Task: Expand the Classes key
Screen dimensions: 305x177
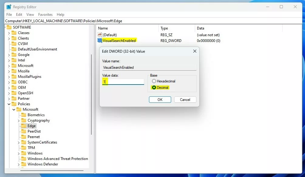Action: coord(9,33)
